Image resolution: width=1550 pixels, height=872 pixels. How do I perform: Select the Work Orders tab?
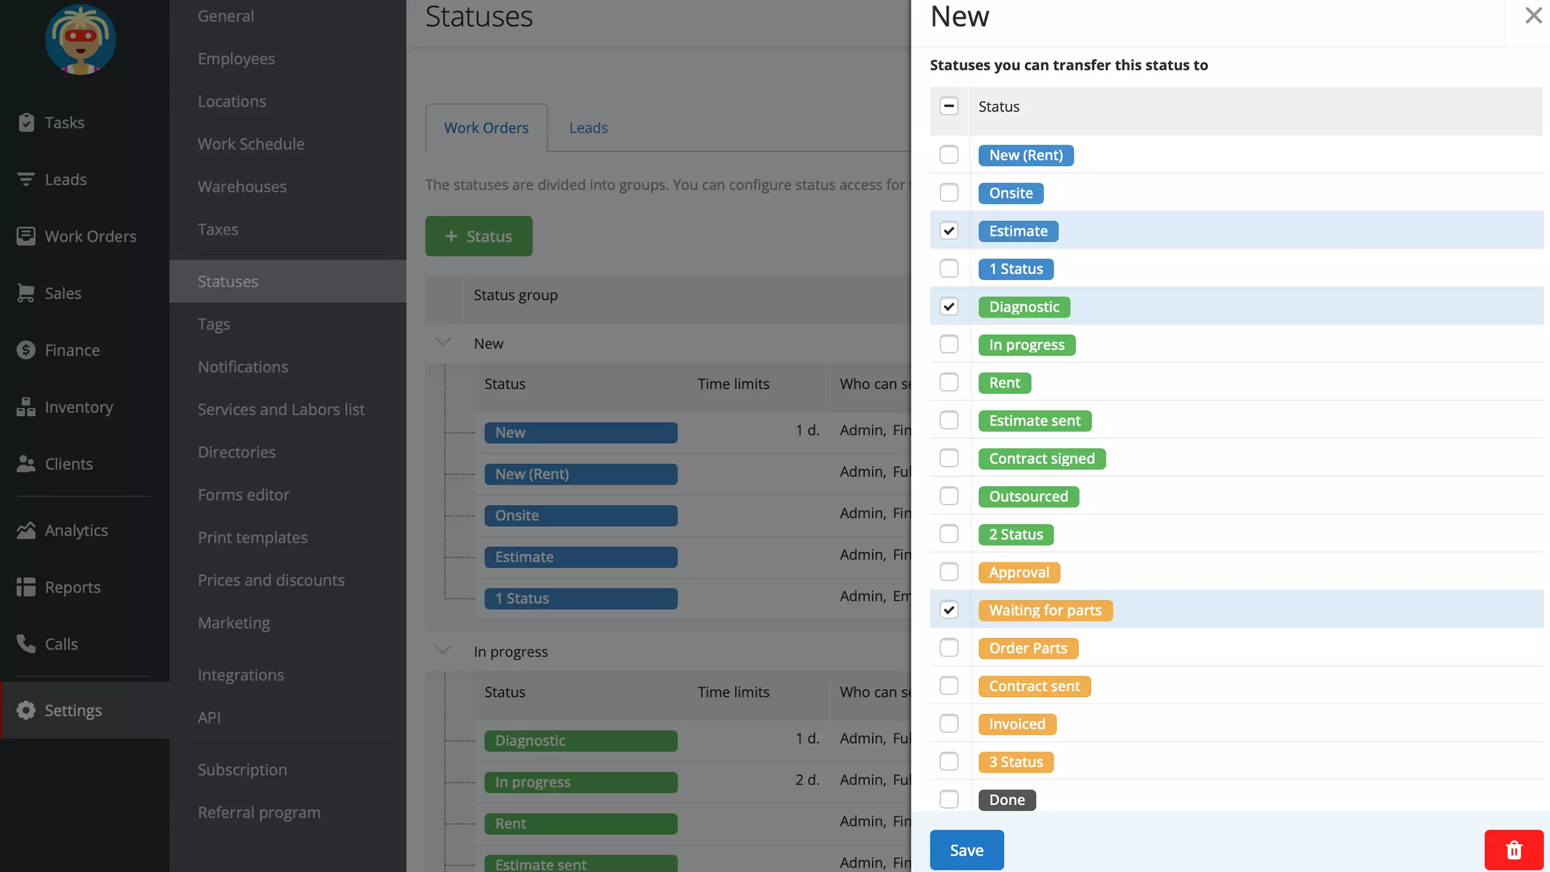coord(486,127)
